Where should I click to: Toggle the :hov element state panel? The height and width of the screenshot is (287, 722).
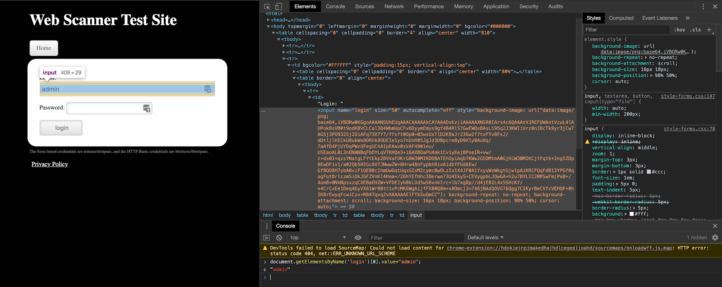pos(679,30)
